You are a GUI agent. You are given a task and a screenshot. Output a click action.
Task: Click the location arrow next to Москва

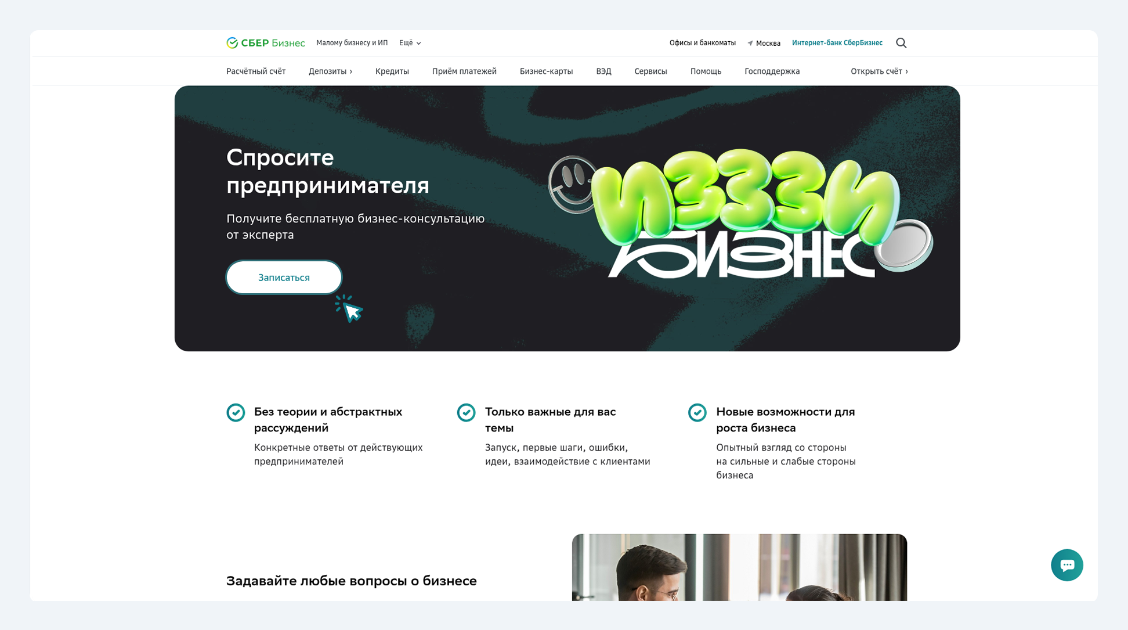click(x=750, y=43)
